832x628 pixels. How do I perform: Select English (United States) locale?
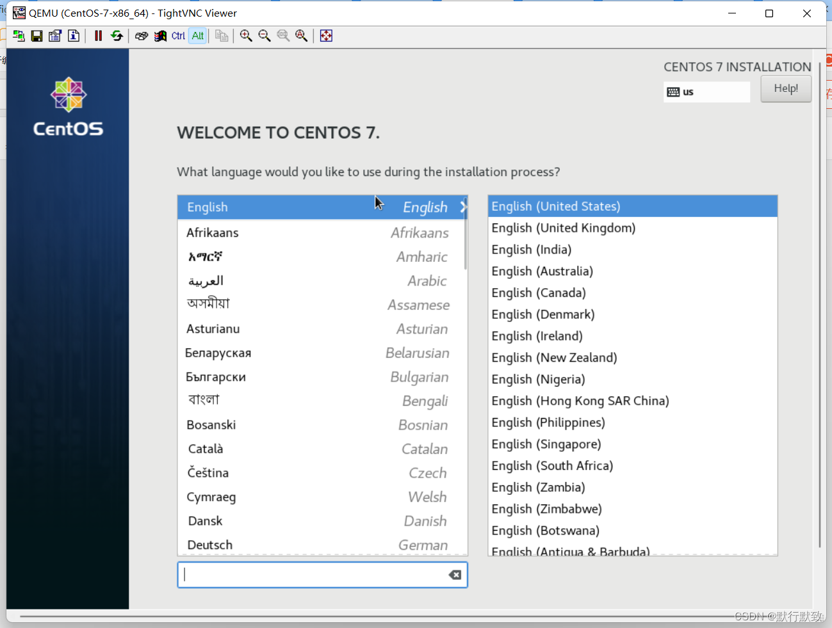[633, 206]
